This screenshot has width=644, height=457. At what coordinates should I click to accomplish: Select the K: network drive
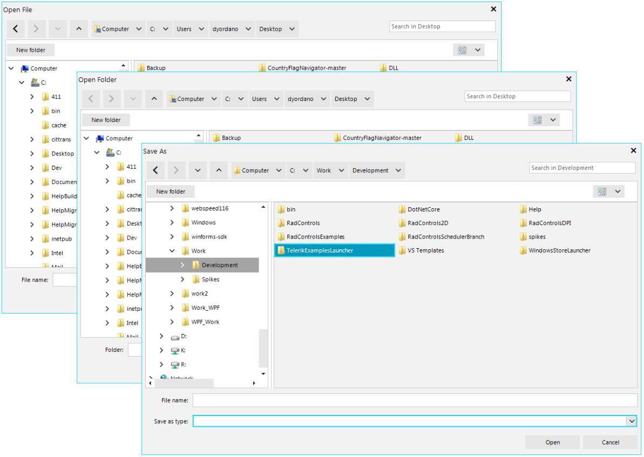click(183, 350)
